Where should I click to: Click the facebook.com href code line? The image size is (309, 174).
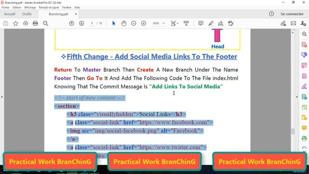(x=140, y=122)
